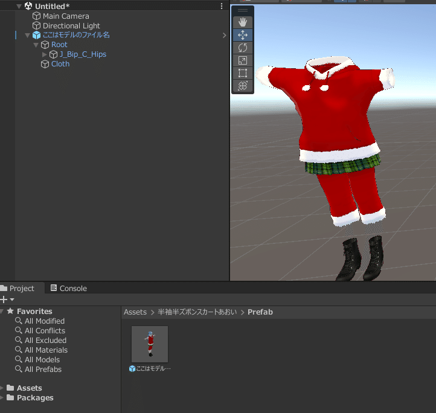Select the J_Bip_C_Hips bone
This screenshot has height=413, width=436.
point(83,54)
